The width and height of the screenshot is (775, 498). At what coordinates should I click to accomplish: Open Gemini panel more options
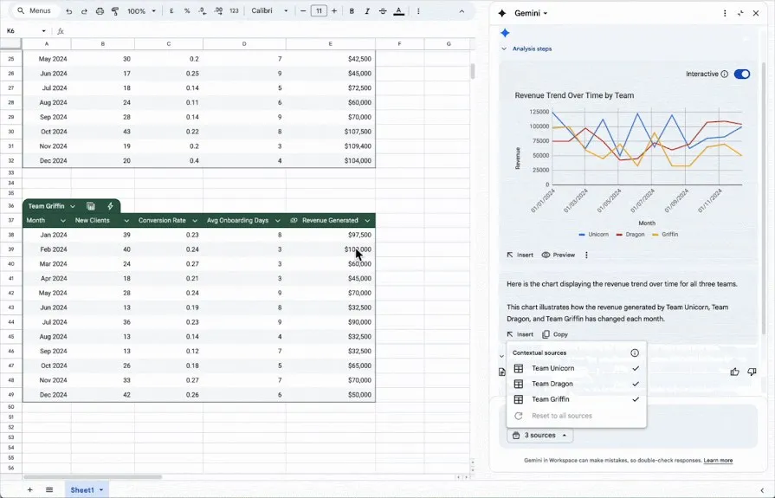coord(725,13)
